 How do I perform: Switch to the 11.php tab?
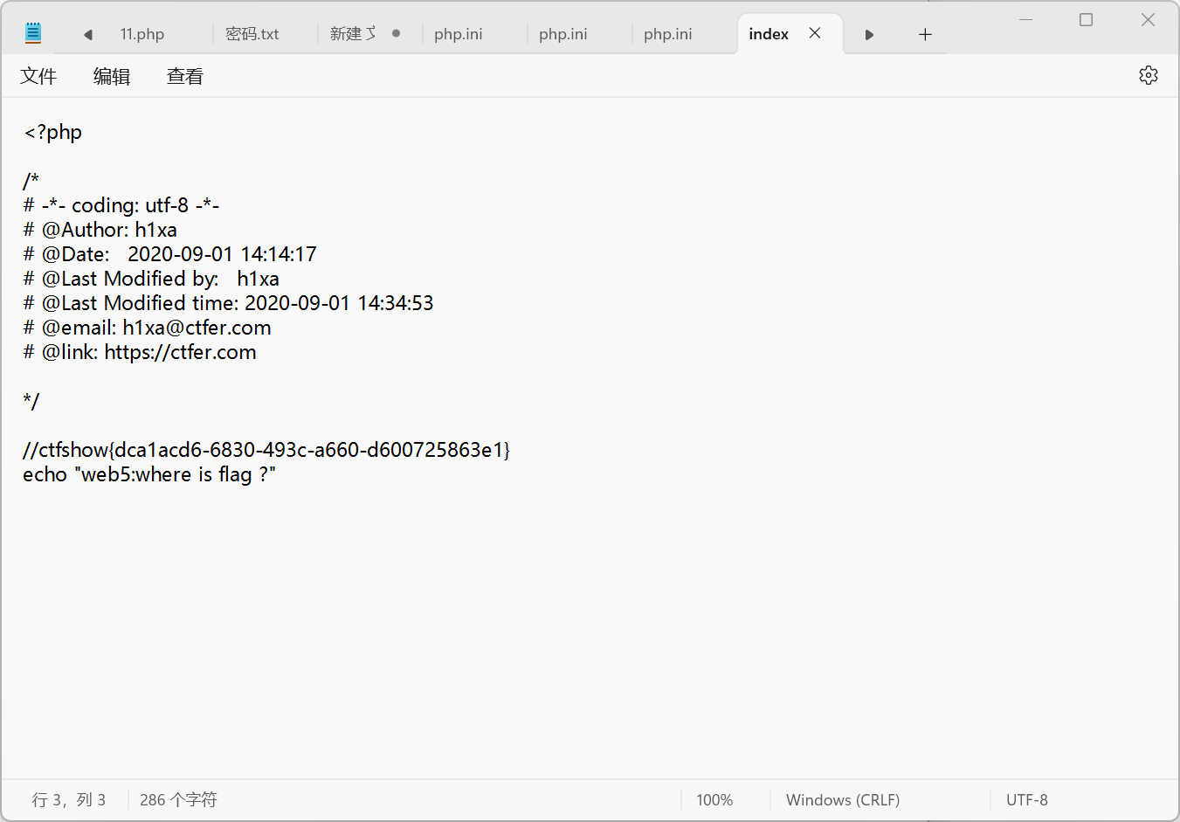click(x=142, y=34)
